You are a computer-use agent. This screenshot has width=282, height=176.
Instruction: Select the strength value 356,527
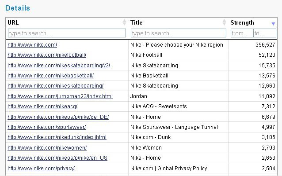[265, 45]
